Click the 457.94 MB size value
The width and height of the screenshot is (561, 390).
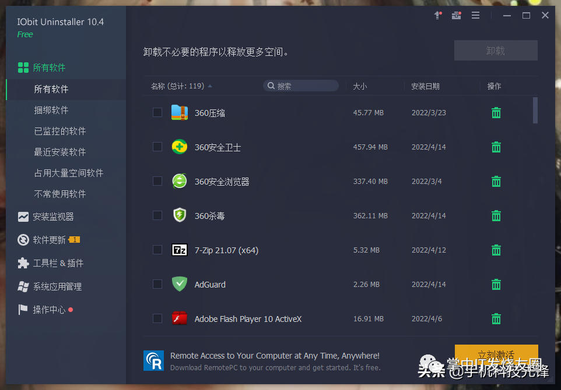370,147
